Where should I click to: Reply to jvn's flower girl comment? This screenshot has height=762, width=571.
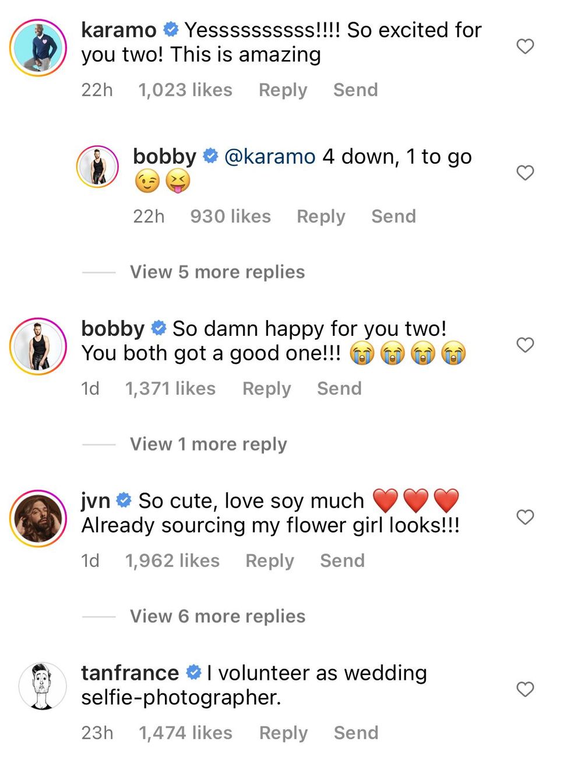click(x=269, y=560)
